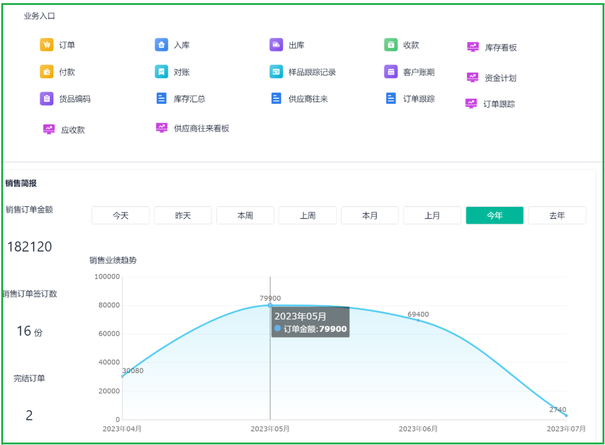Click the 69400 data point on chart
The height and width of the screenshot is (445, 605).
pos(418,320)
